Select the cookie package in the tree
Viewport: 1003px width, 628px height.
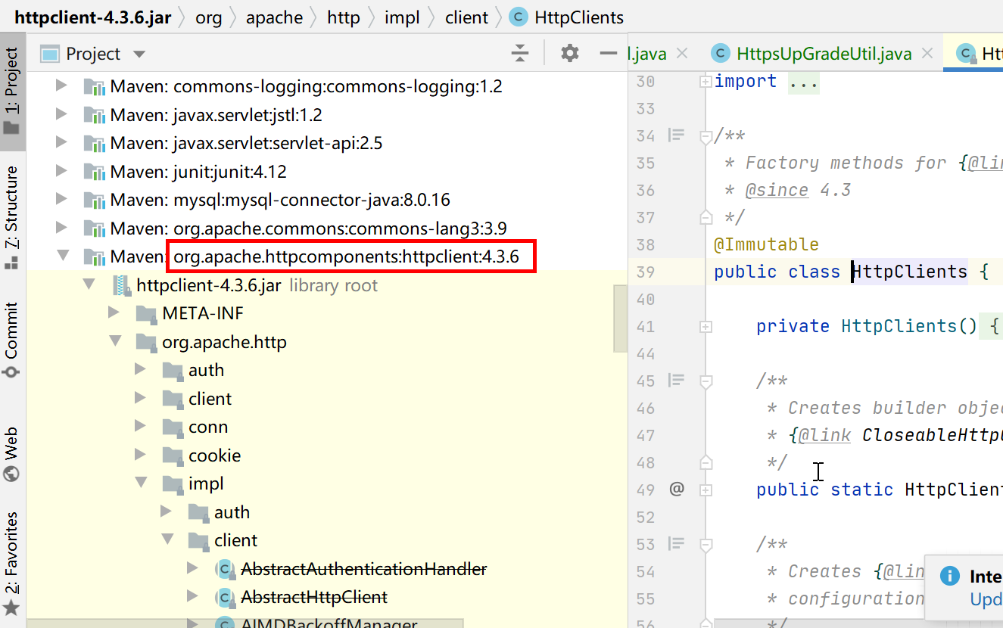(x=215, y=455)
